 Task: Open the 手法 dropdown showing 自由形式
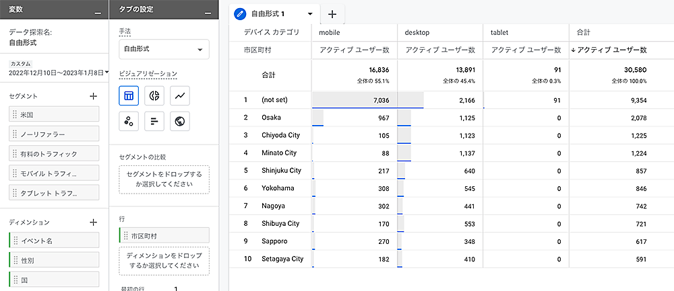coord(164,50)
